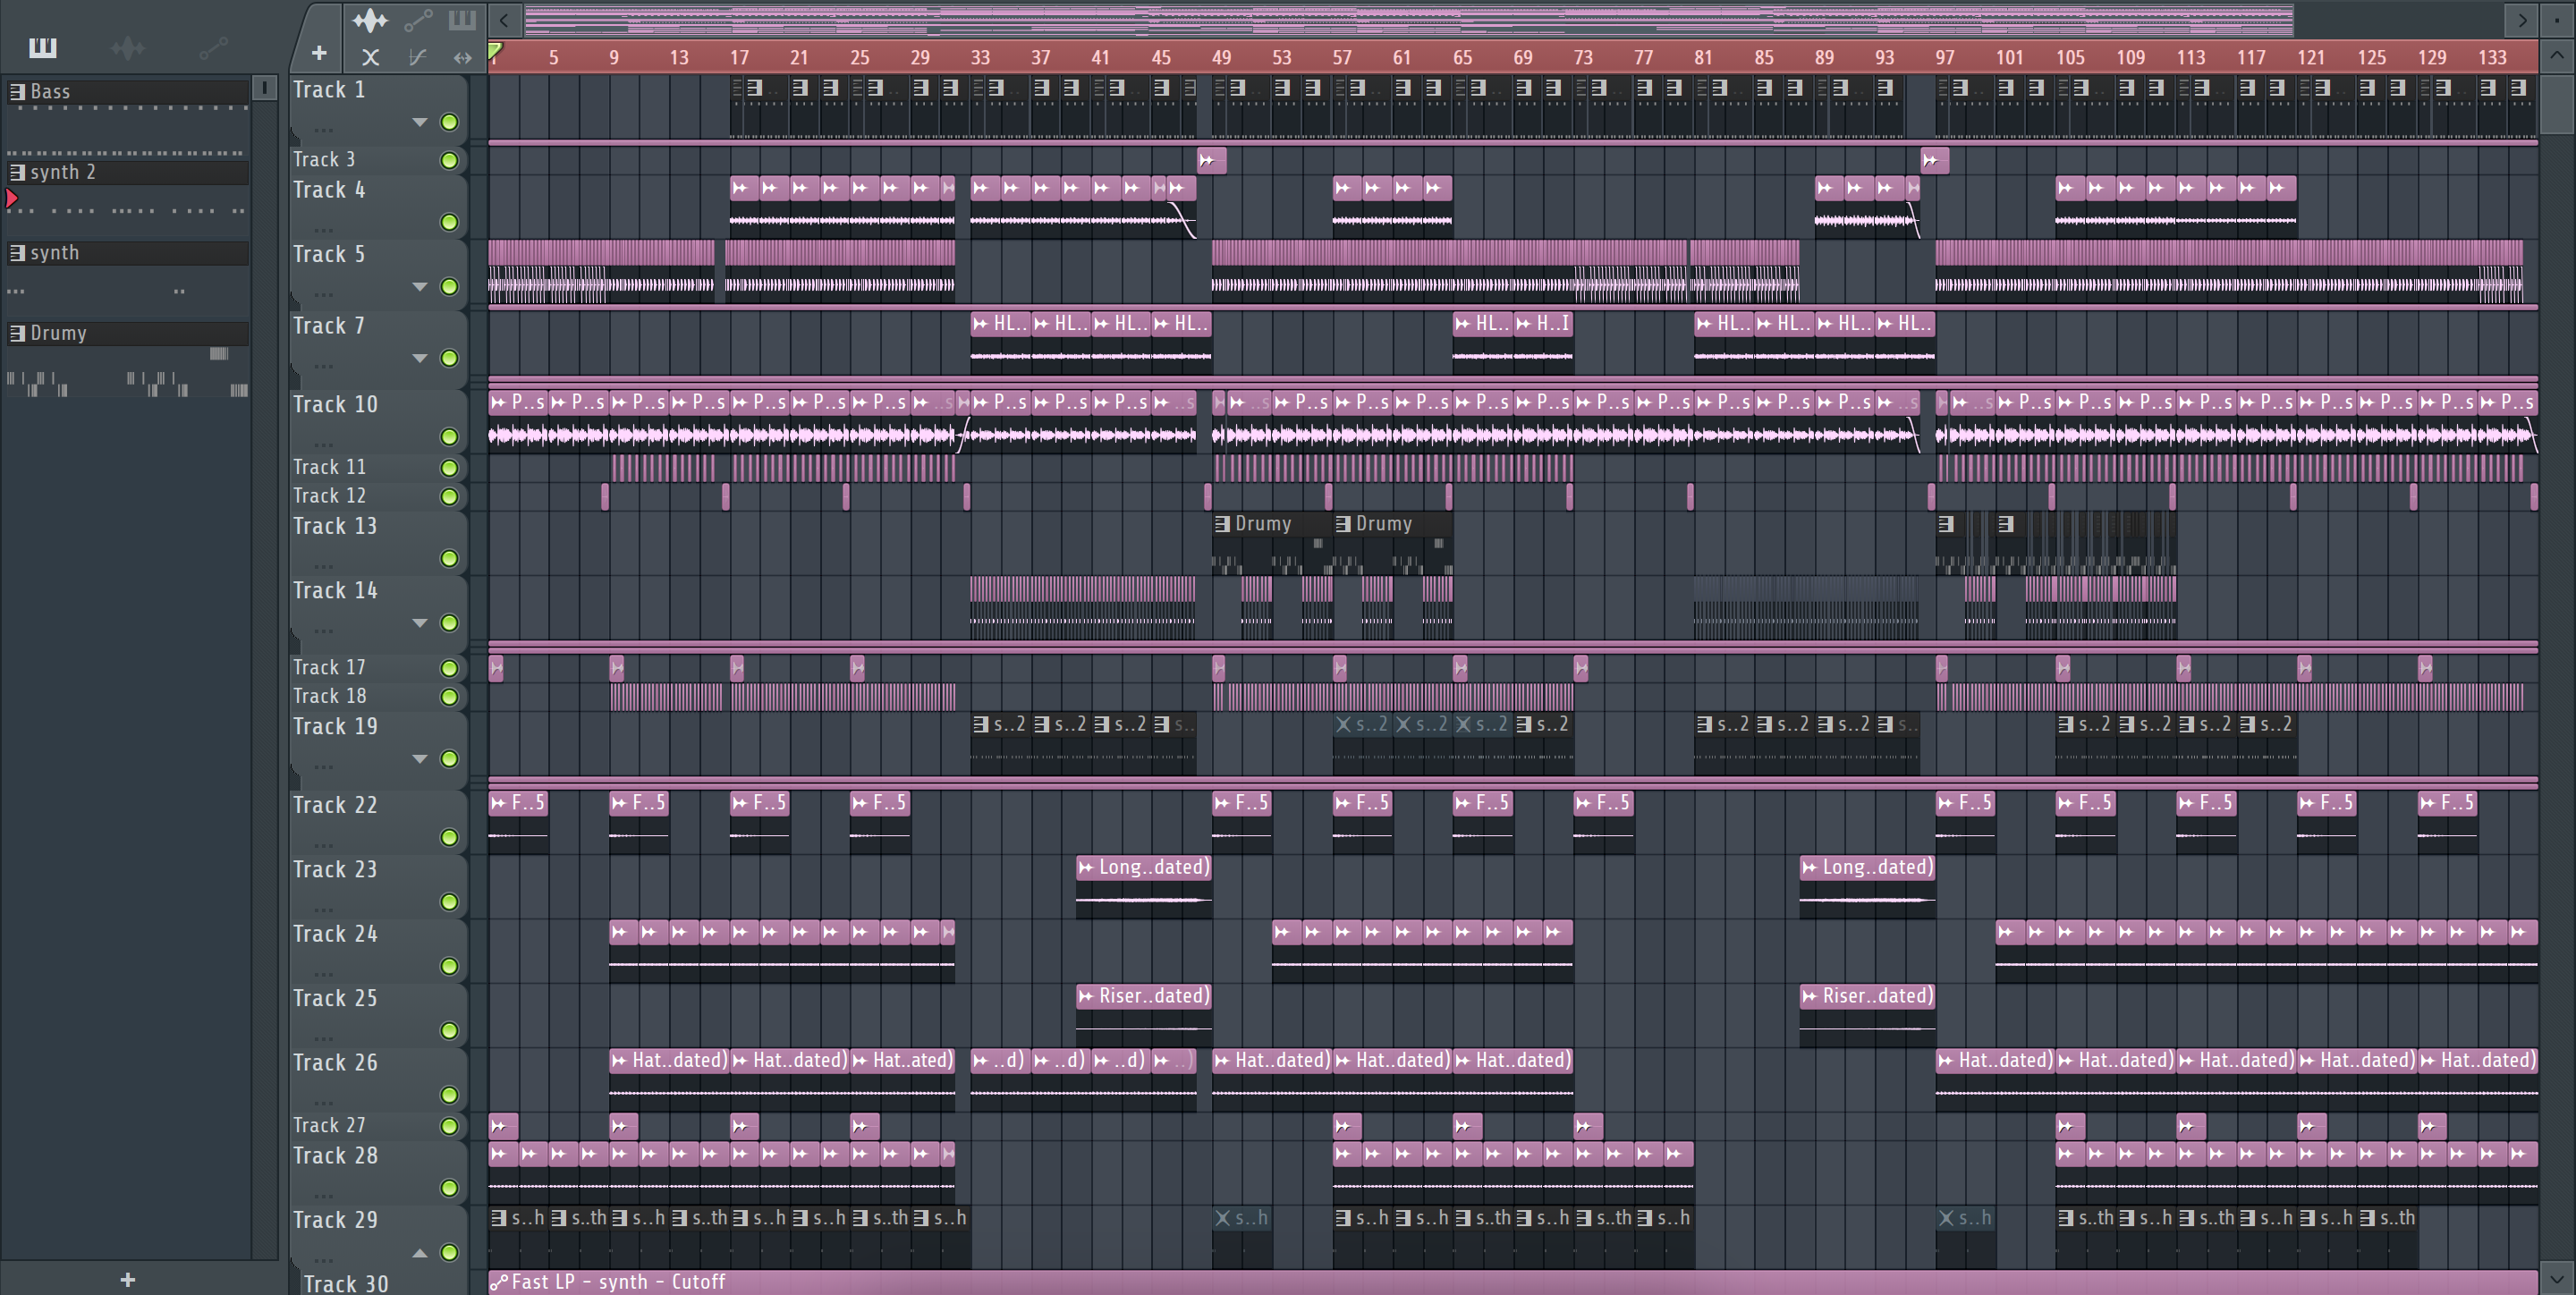This screenshot has height=1295, width=2576.
Task: Expand Track 7 group arrow
Action: click(x=420, y=358)
